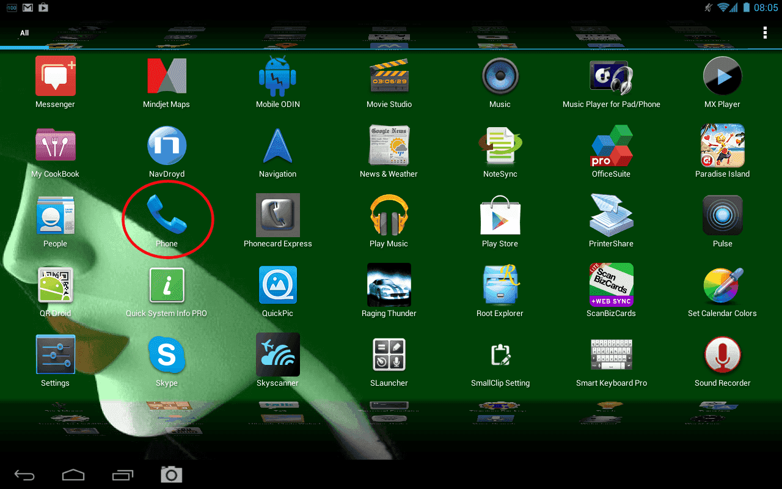Viewport: 782px width, 489px height.
Task: Launch Play Music headphones app
Action: pos(389,215)
